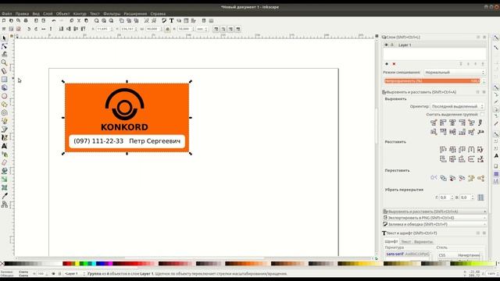The height and width of the screenshot is (281, 500).
Task: Switch to the Варианты tab in Text panel
Action: tap(423, 242)
